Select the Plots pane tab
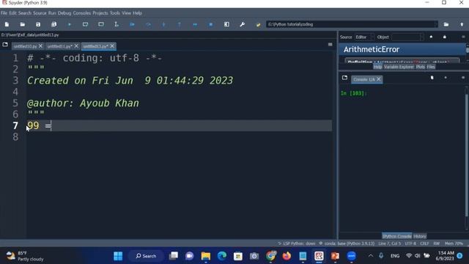Image resolution: width=469 pixels, height=264 pixels. point(420,67)
